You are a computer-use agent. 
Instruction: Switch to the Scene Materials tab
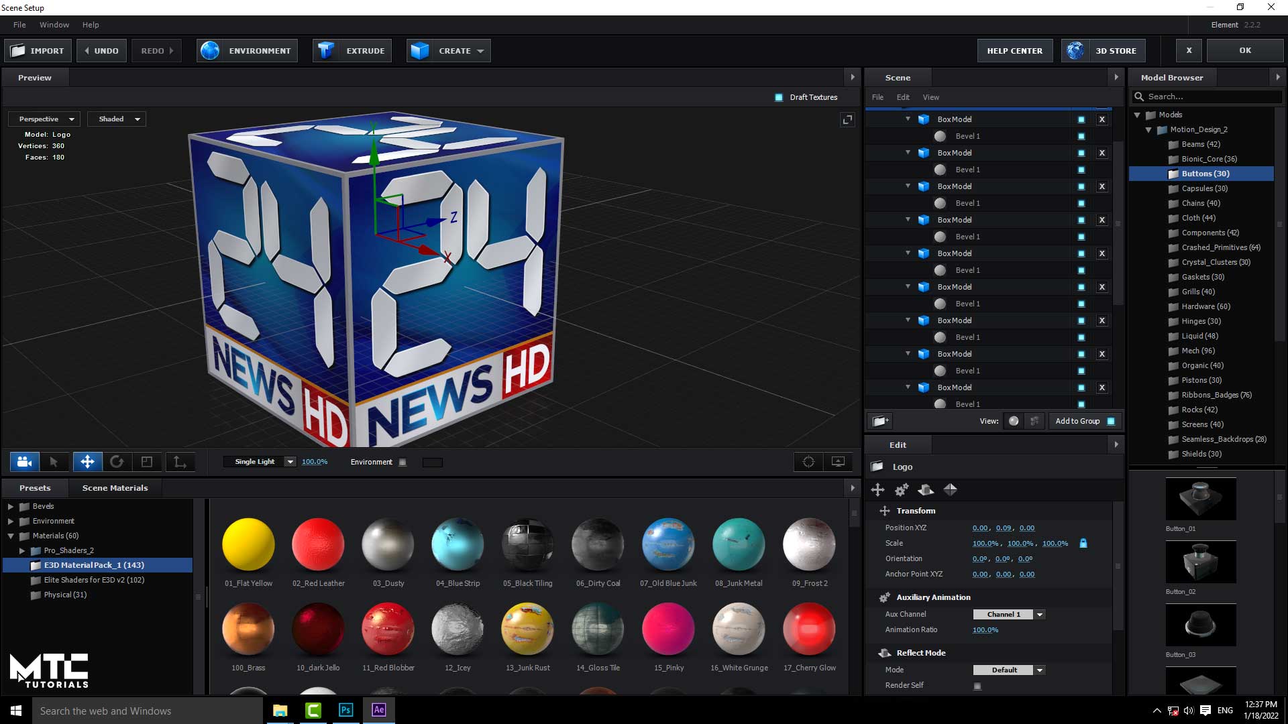(x=115, y=487)
